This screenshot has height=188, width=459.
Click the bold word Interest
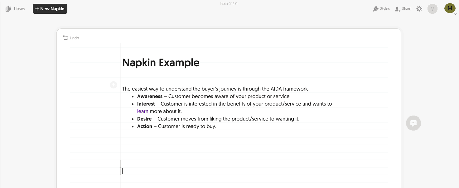pos(146,104)
